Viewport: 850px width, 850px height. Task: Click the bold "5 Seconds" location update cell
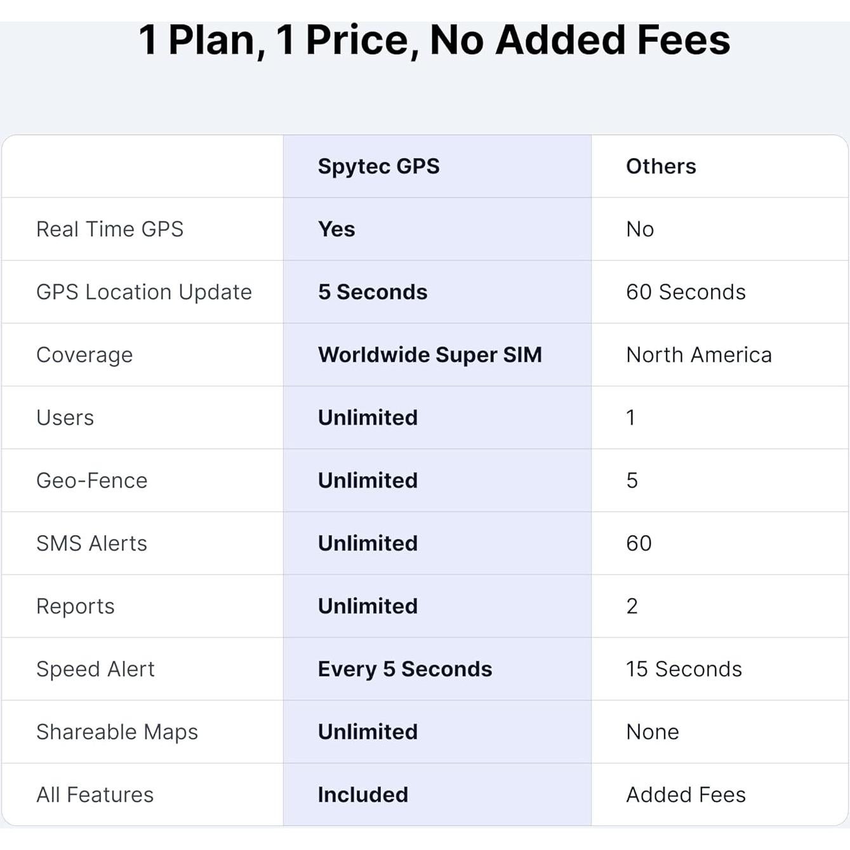(x=373, y=292)
